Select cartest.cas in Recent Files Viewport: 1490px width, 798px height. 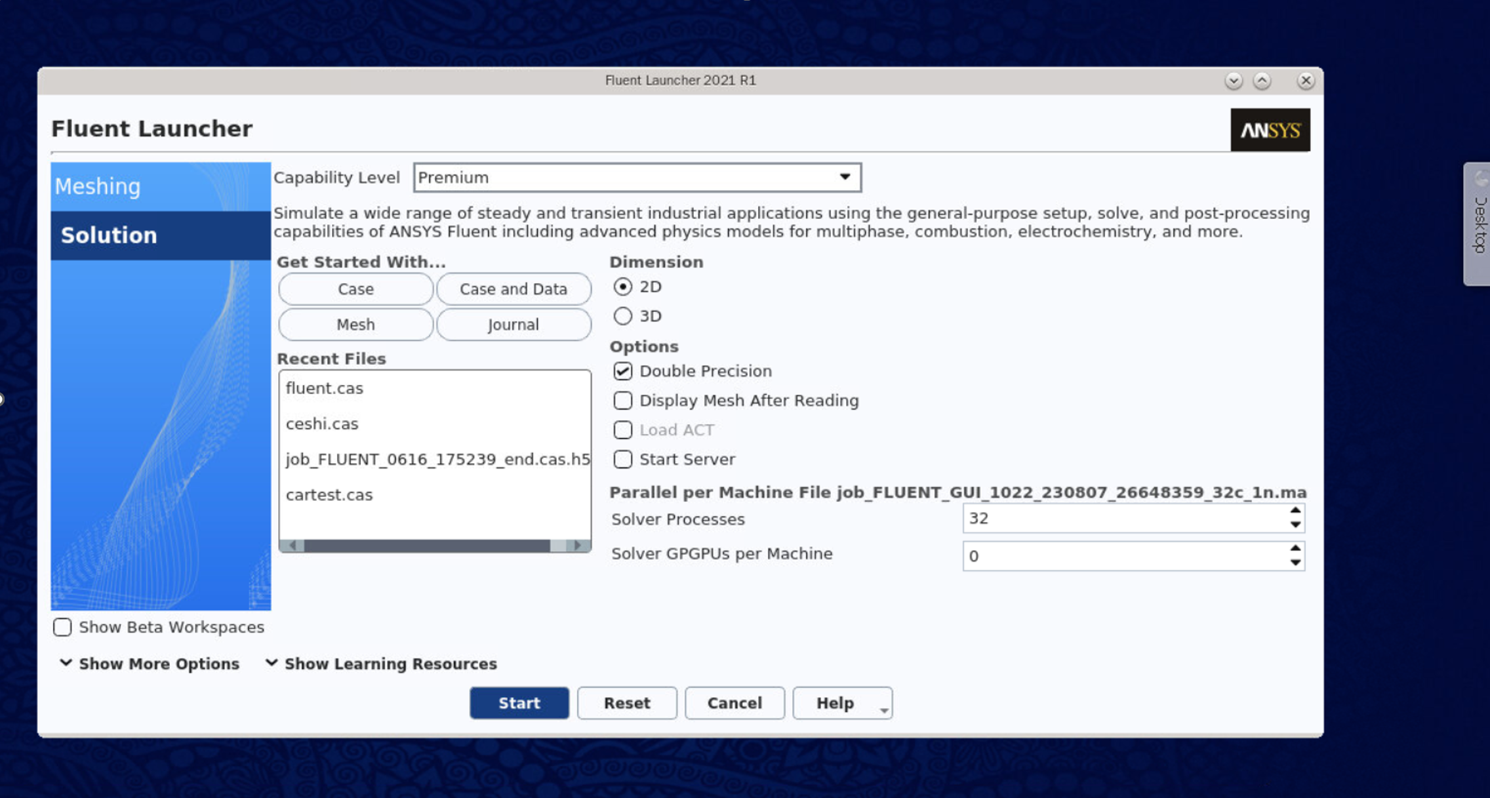pos(434,494)
